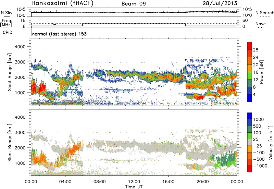Click the green velocity patch near 22:00
Image resolution: width=274 pixels, height=189 pixels.
225,160
